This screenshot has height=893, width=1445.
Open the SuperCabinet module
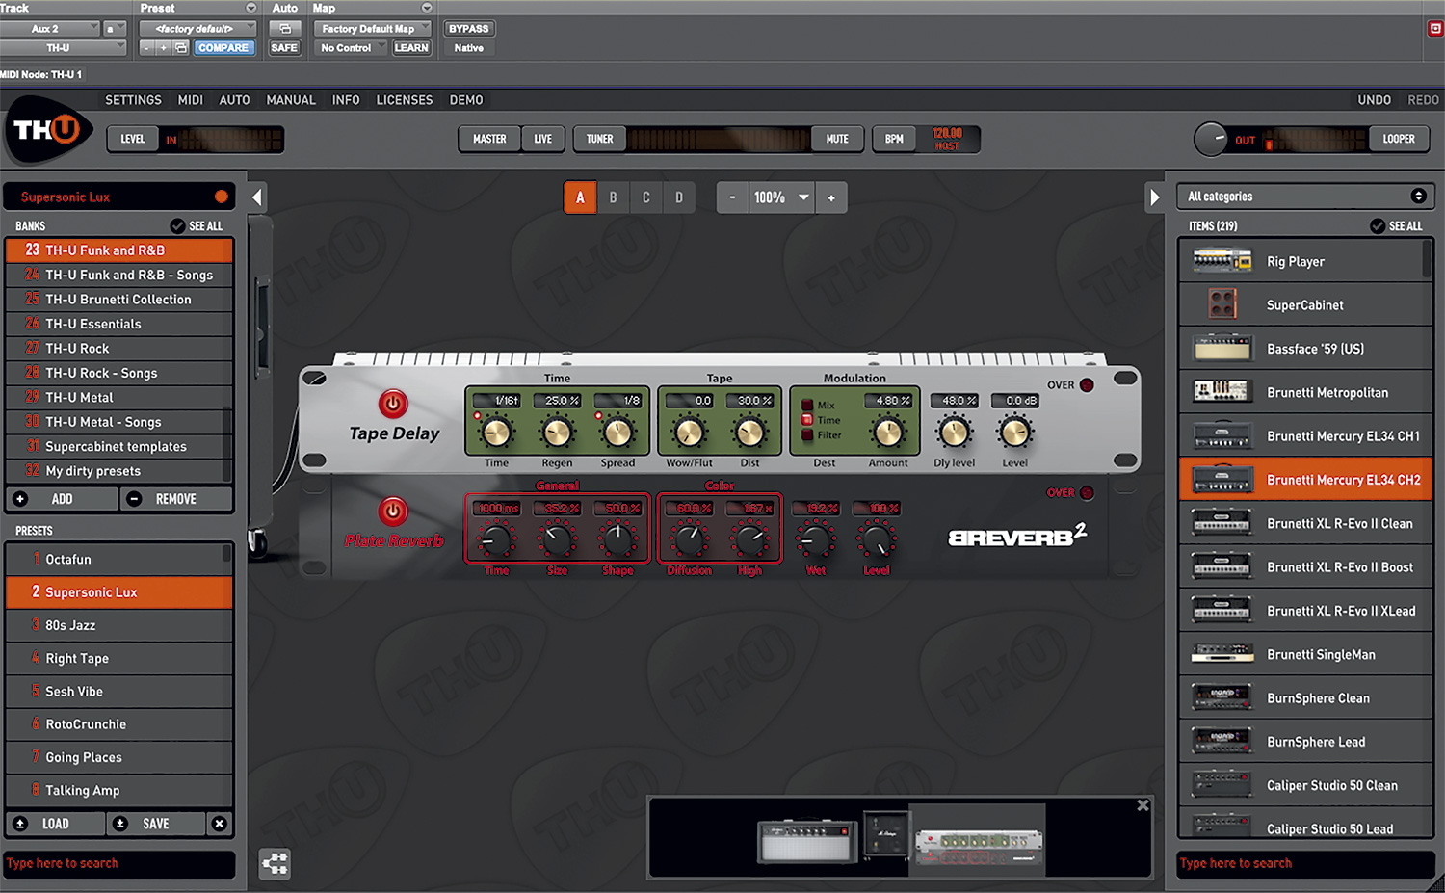[x=1305, y=304]
